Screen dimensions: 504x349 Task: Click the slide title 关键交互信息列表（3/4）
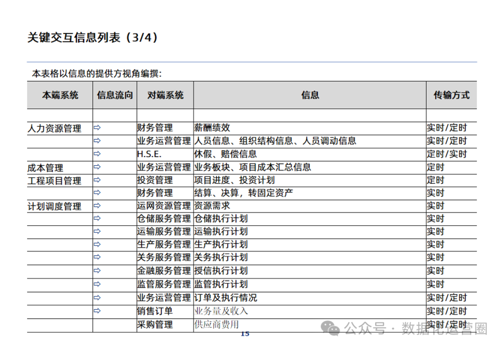pos(92,38)
